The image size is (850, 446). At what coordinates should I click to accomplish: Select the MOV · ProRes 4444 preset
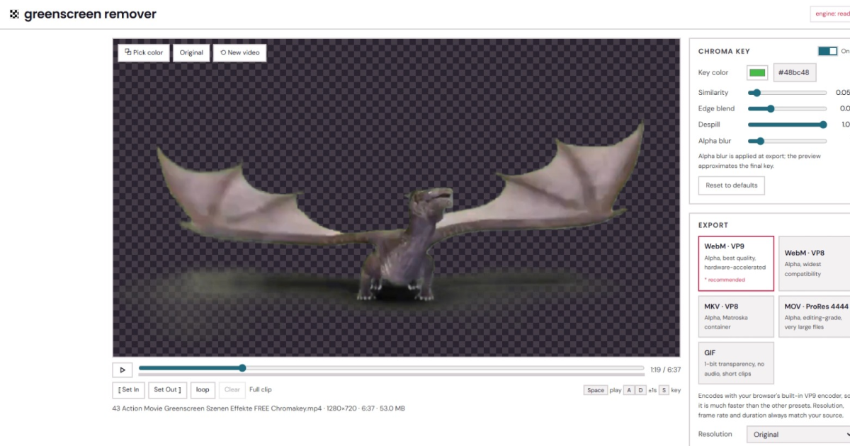coord(815,316)
